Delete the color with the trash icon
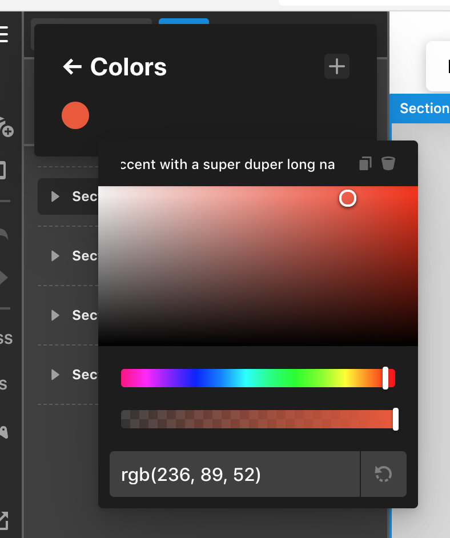 [388, 164]
